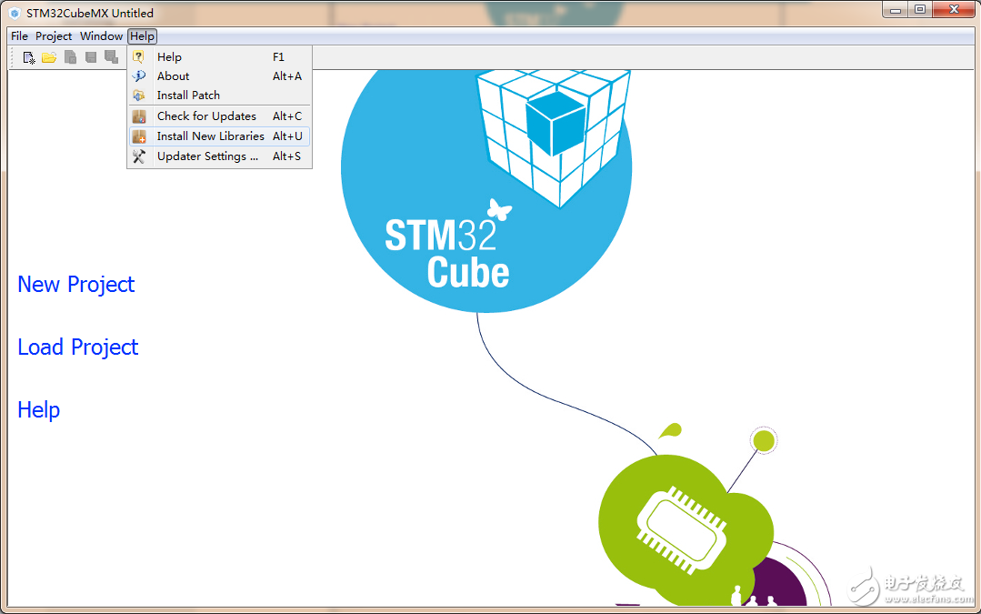Minimize the STM32CubeMX window
The image size is (981, 614).
[x=896, y=9]
